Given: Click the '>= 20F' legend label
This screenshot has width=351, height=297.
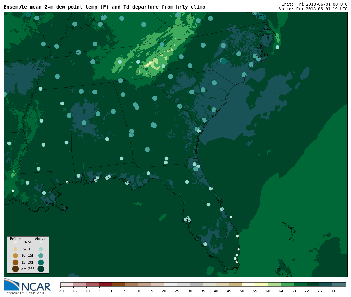Looking at the screenshot, I should (x=28, y=269).
